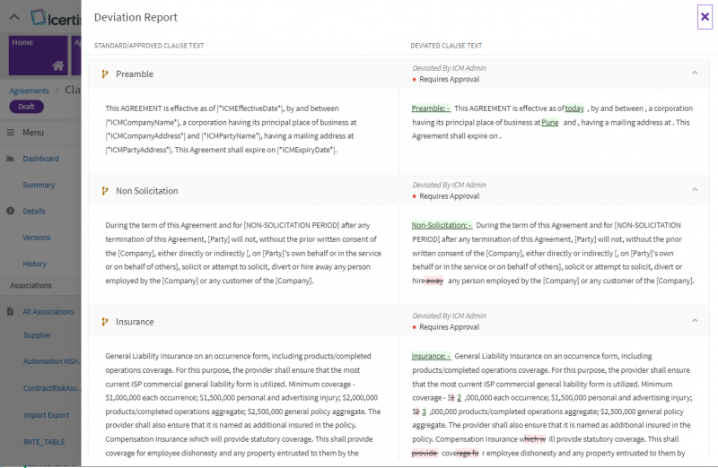Viewport: 718px width, 468px height.
Task: Open All Associations in the sidebar
Action: pyautogui.click(x=48, y=312)
